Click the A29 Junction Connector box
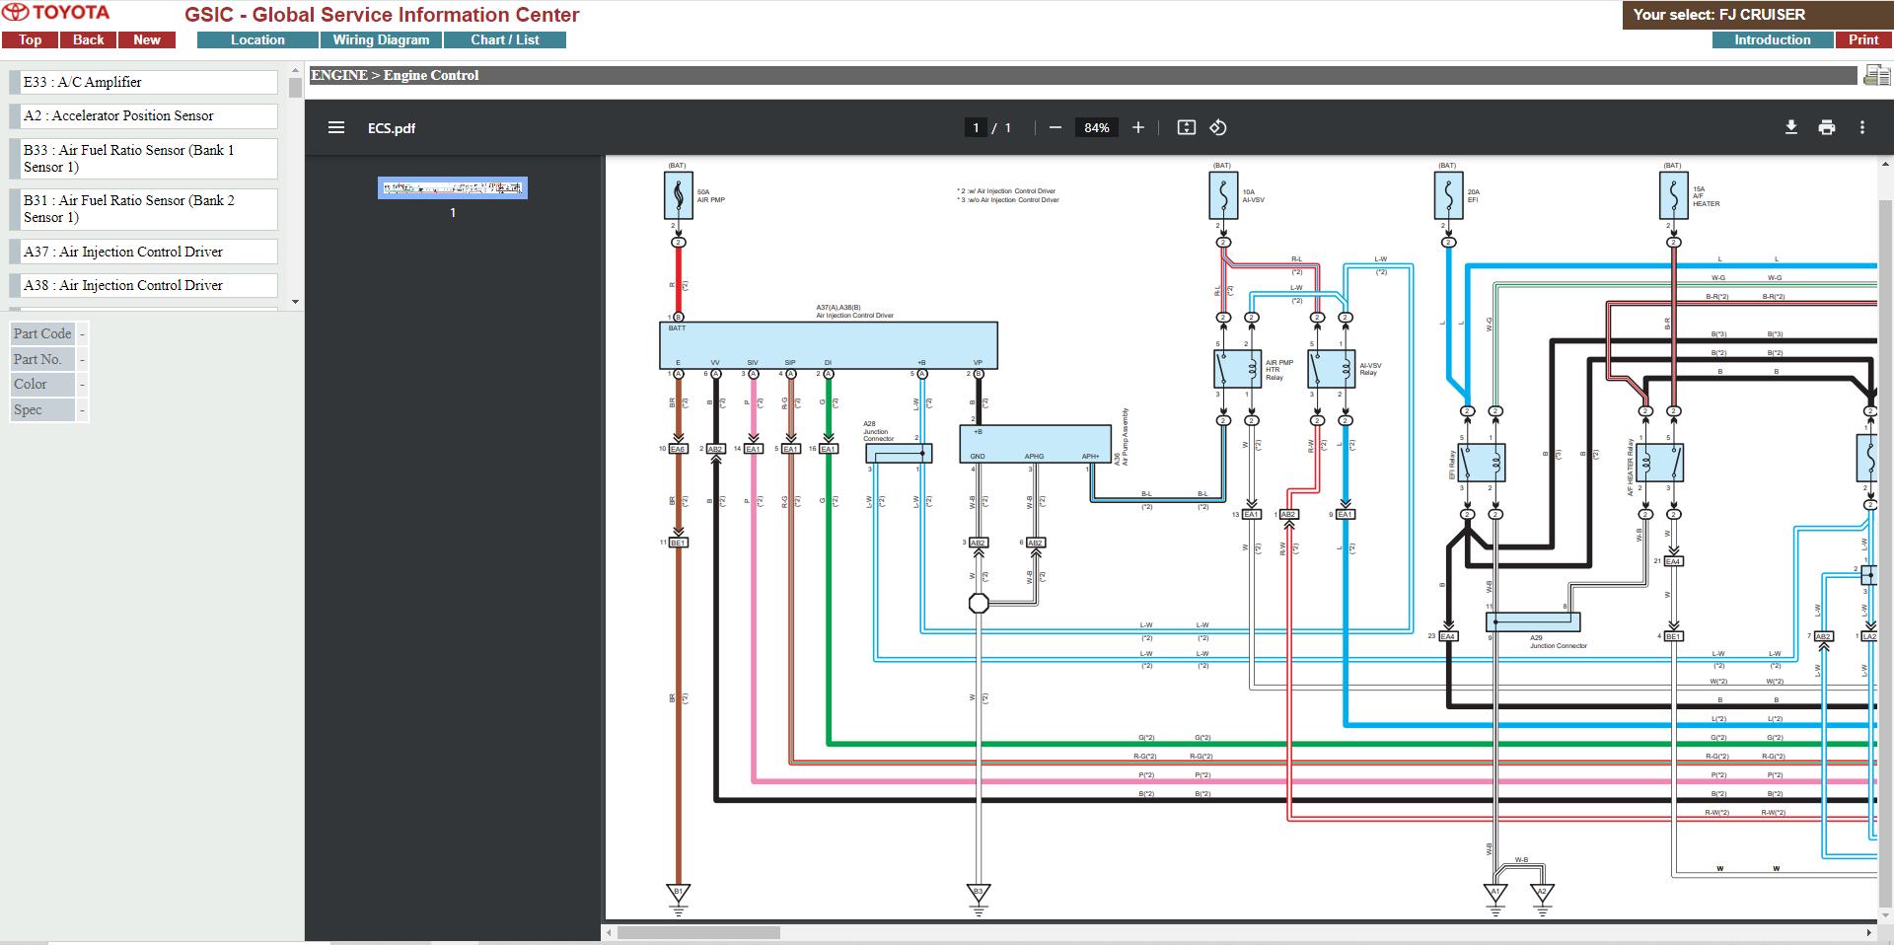The width and height of the screenshot is (1894, 945). pos(1533,622)
